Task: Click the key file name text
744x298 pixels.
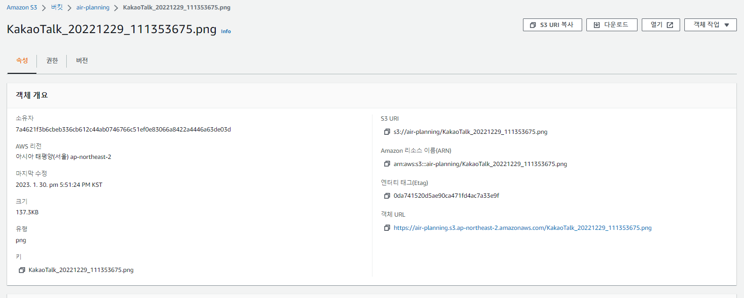Action: pyautogui.click(x=81, y=270)
